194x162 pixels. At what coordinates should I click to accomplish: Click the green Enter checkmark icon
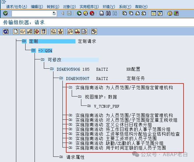pos(6,13)
